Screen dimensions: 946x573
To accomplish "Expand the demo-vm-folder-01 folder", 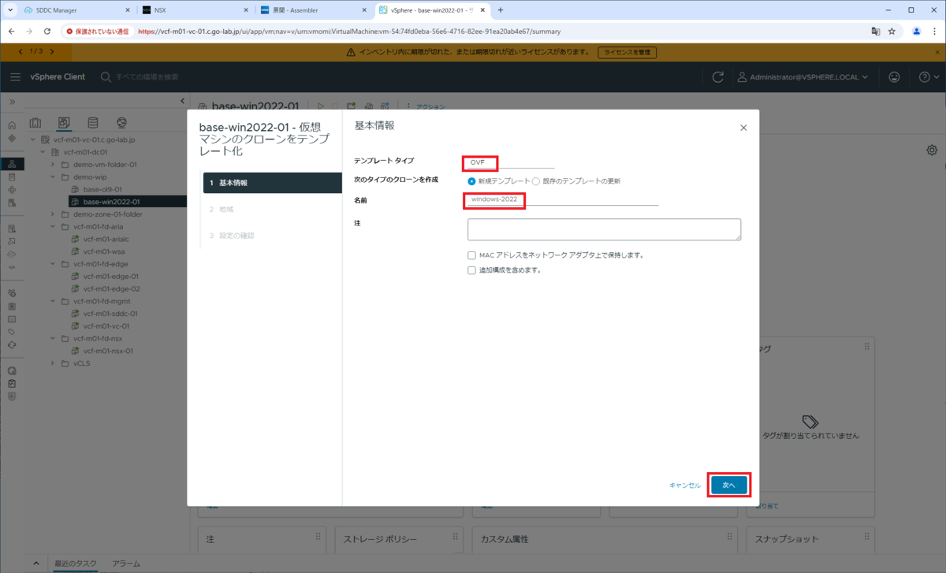I will pos(54,165).
